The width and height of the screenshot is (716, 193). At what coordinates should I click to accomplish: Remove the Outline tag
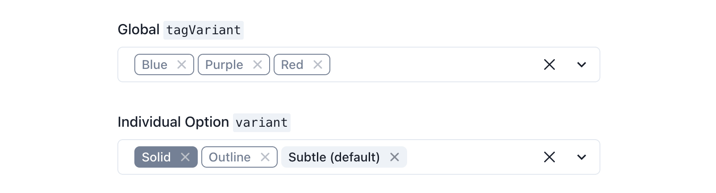pyautogui.click(x=265, y=157)
